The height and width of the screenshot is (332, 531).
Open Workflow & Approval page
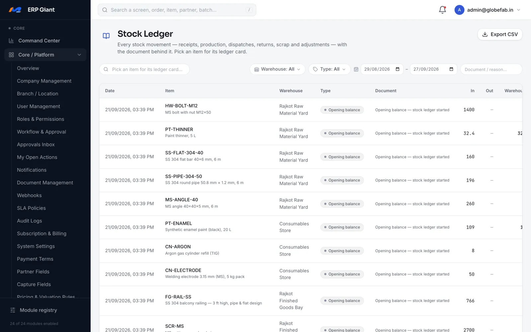click(41, 132)
